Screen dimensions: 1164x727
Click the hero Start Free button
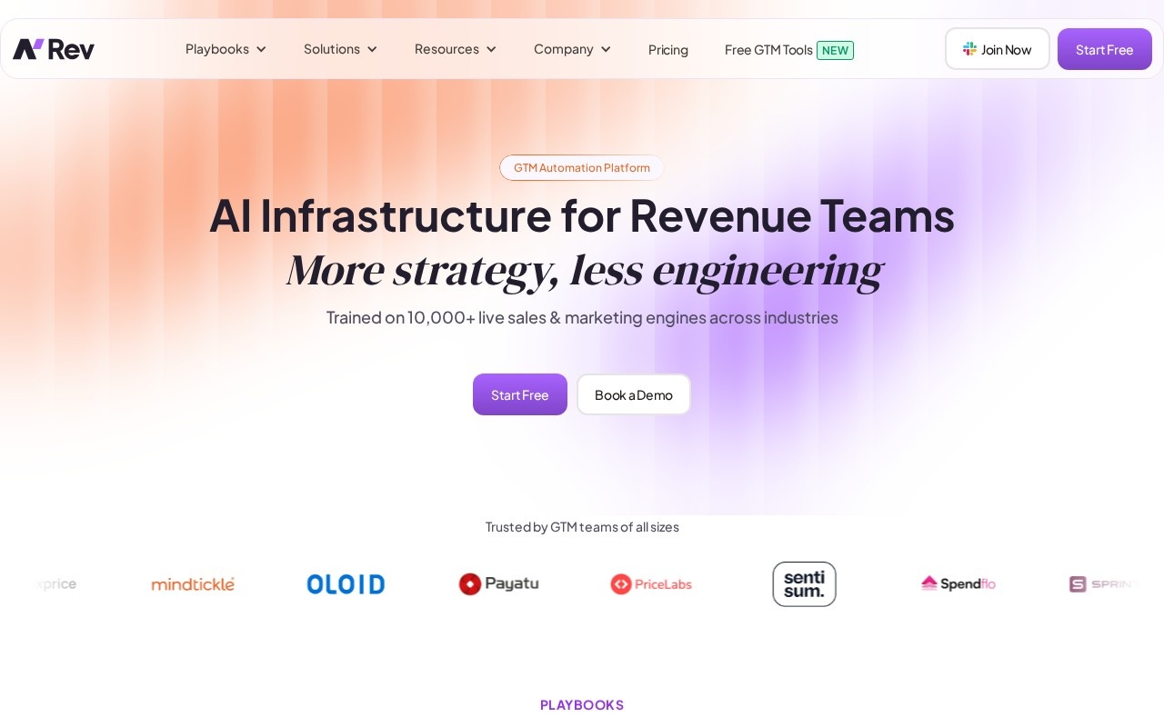pyautogui.click(x=520, y=394)
